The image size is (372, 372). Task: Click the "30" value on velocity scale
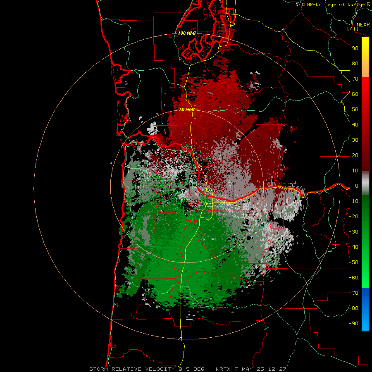coord(355,140)
